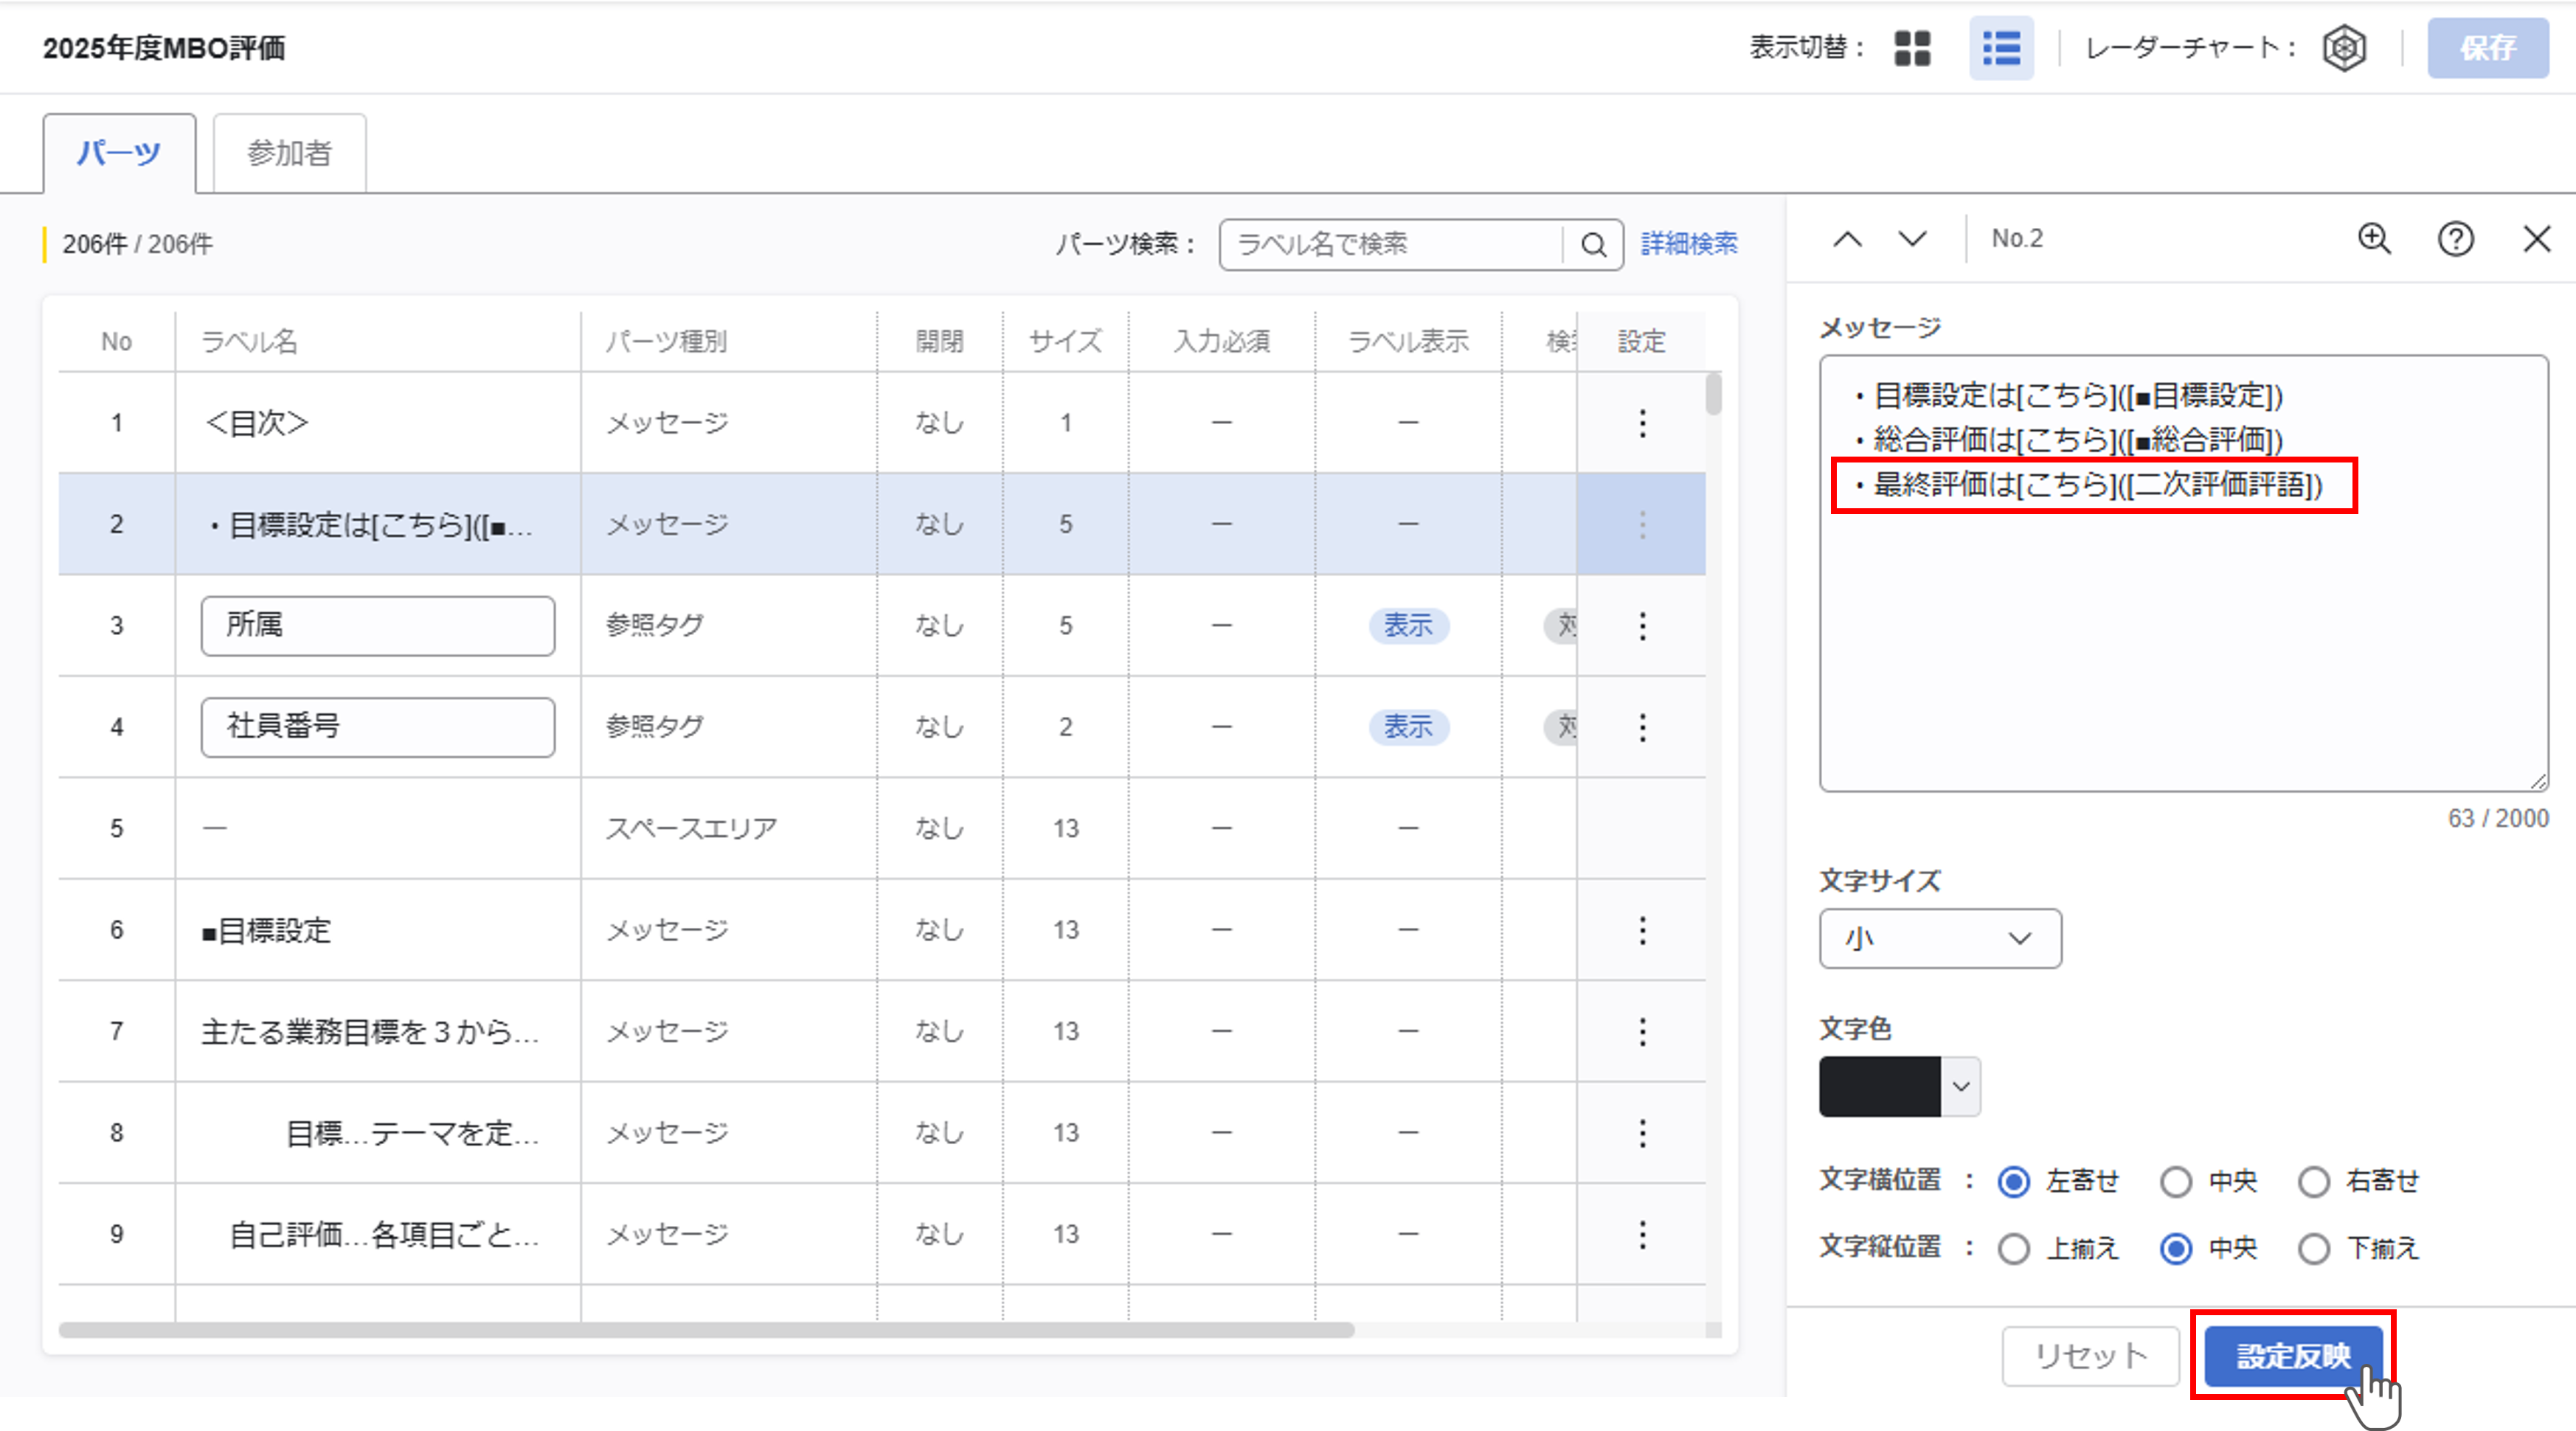
Task: Click the zoom-in magnifier icon in panel
Action: [2374, 239]
